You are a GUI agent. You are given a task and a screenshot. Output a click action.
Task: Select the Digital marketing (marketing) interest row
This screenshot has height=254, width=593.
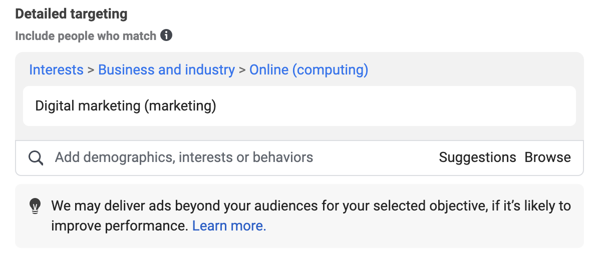[299, 106]
